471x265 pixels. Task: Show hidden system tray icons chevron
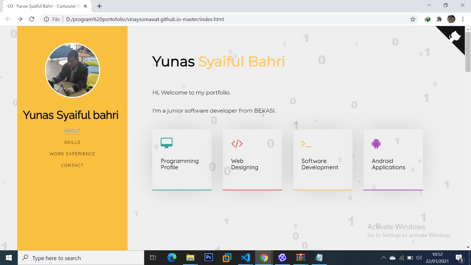click(383, 258)
